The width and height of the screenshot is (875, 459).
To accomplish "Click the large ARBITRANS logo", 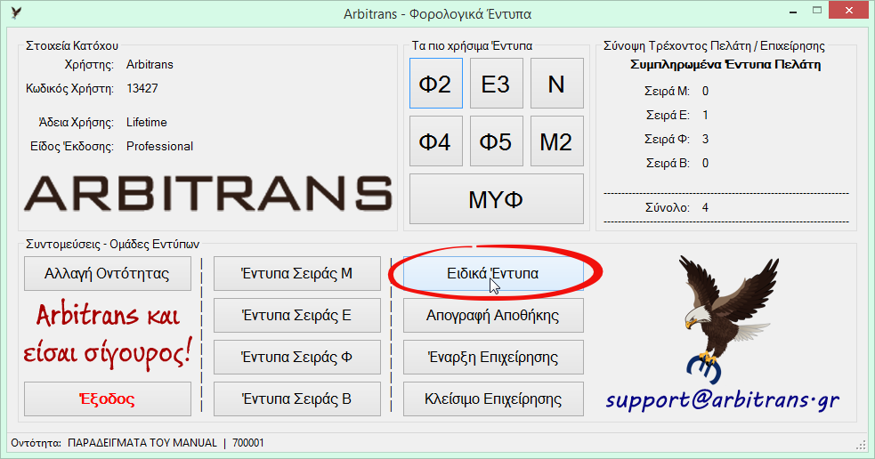I will click(208, 194).
